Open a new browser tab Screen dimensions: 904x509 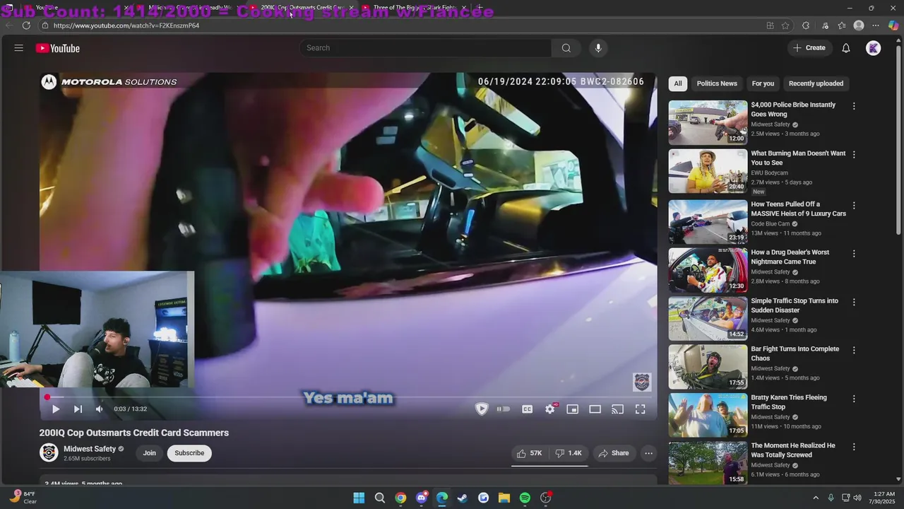pyautogui.click(x=480, y=8)
